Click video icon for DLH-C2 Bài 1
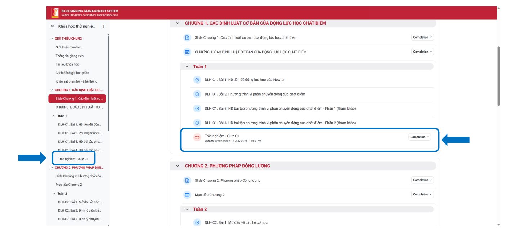524x230 pixels. [x=197, y=222]
